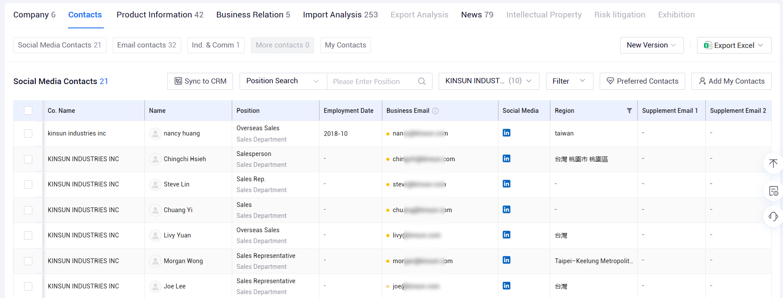Click the search magnifier in position field
Image resolution: width=783 pixels, height=298 pixels.
point(422,81)
